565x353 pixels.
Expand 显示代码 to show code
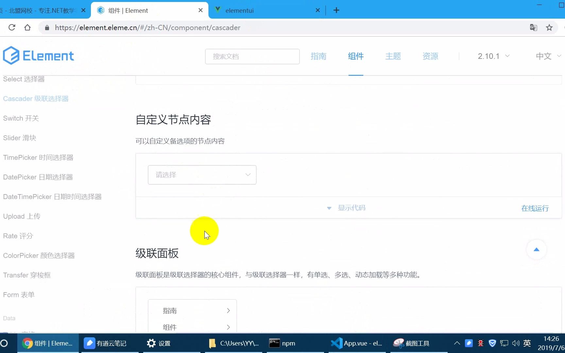click(346, 208)
